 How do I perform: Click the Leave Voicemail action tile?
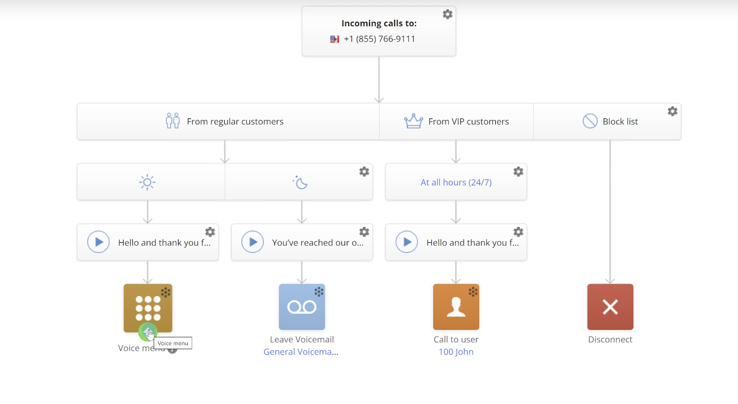[x=302, y=307]
